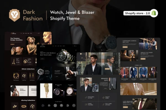This screenshot has width=166, height=110.
Task: Click the 'Watch, Jewel & Blazer' title text
Action: (72, 12)
